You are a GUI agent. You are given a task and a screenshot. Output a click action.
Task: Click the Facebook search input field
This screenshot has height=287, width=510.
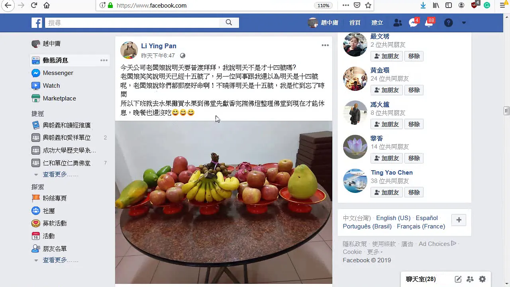tap(132, 23)
